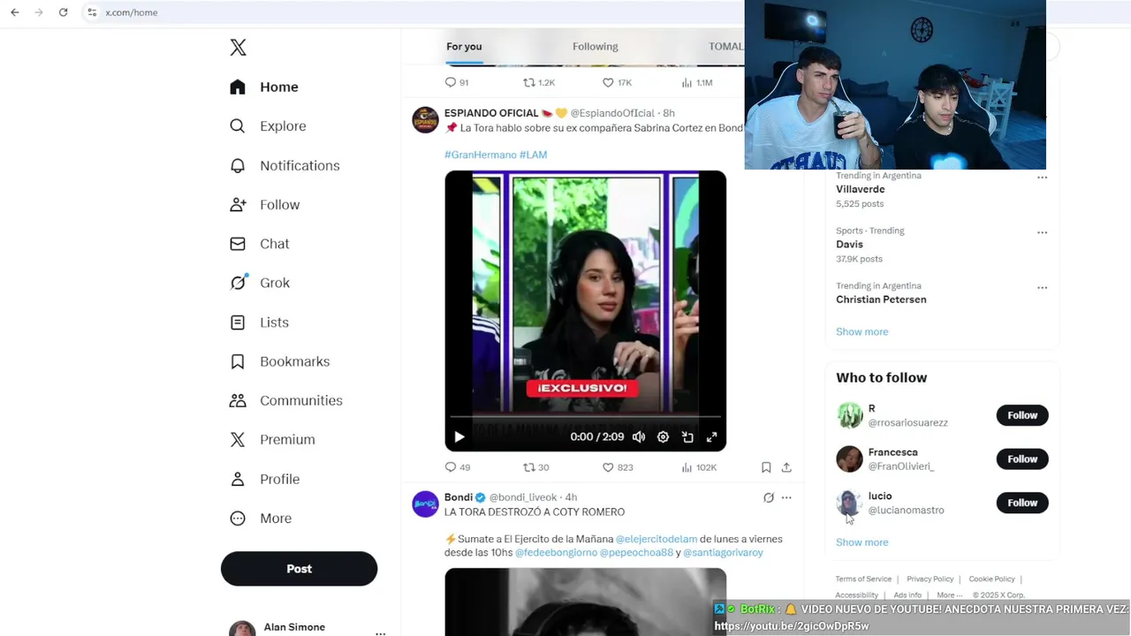This screenshot has height=636, width=1131.
Task: Open Lists icon in sidebar
Action: click(x=238, y=322)
